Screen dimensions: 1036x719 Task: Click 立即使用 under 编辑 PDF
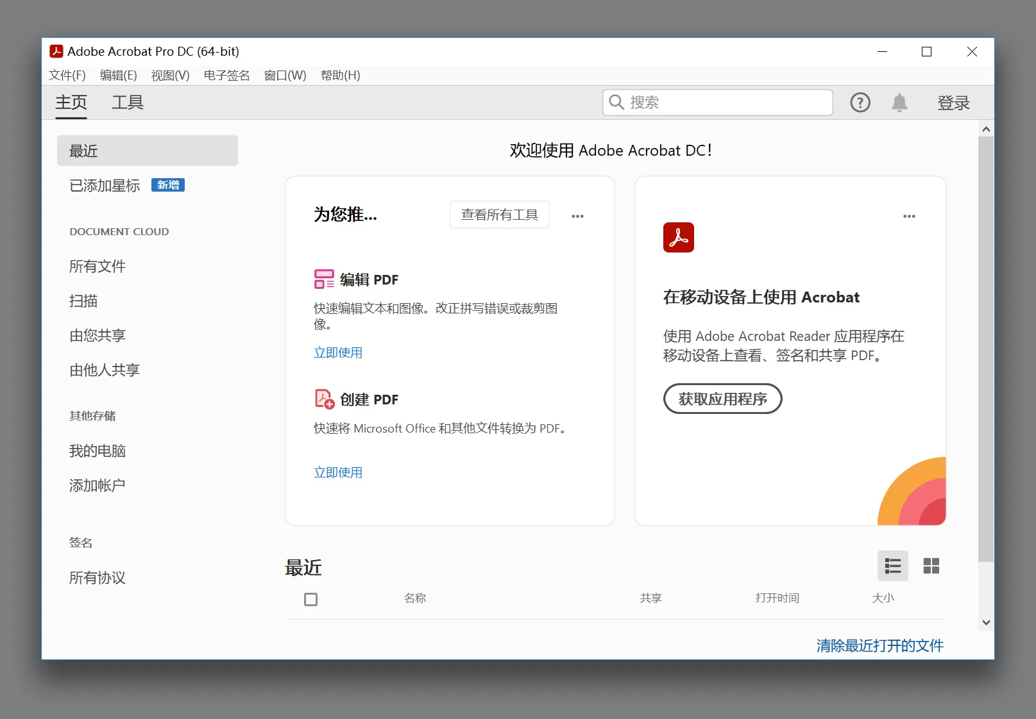coord(338,352)
